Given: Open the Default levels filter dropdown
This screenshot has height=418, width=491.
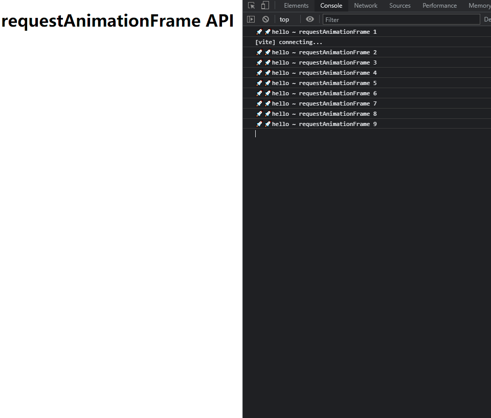Looking at the screenshot, I should (x=486, y=19).
